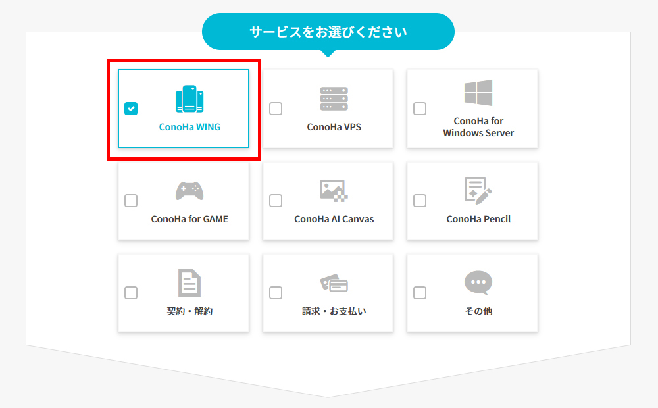Click the 契約・解約 document icon
The width and height of the screenshot is (658, 408).
pyautogui.click(x=190, y=283)
